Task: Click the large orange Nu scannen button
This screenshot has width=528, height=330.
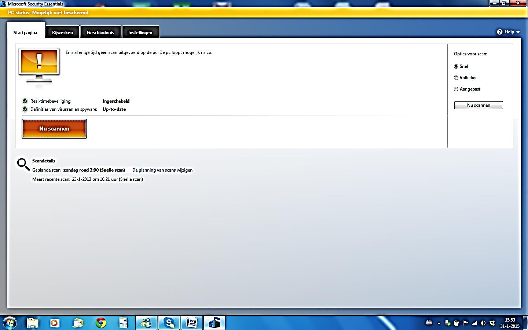Action: click(54, 129)
